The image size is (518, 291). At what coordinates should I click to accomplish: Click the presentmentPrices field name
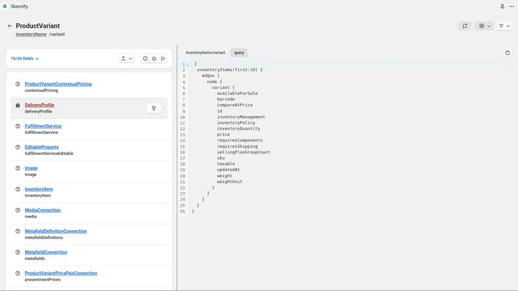[43, 279]
